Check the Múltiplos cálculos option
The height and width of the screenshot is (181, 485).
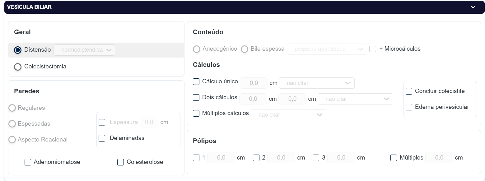coord(196,114)
